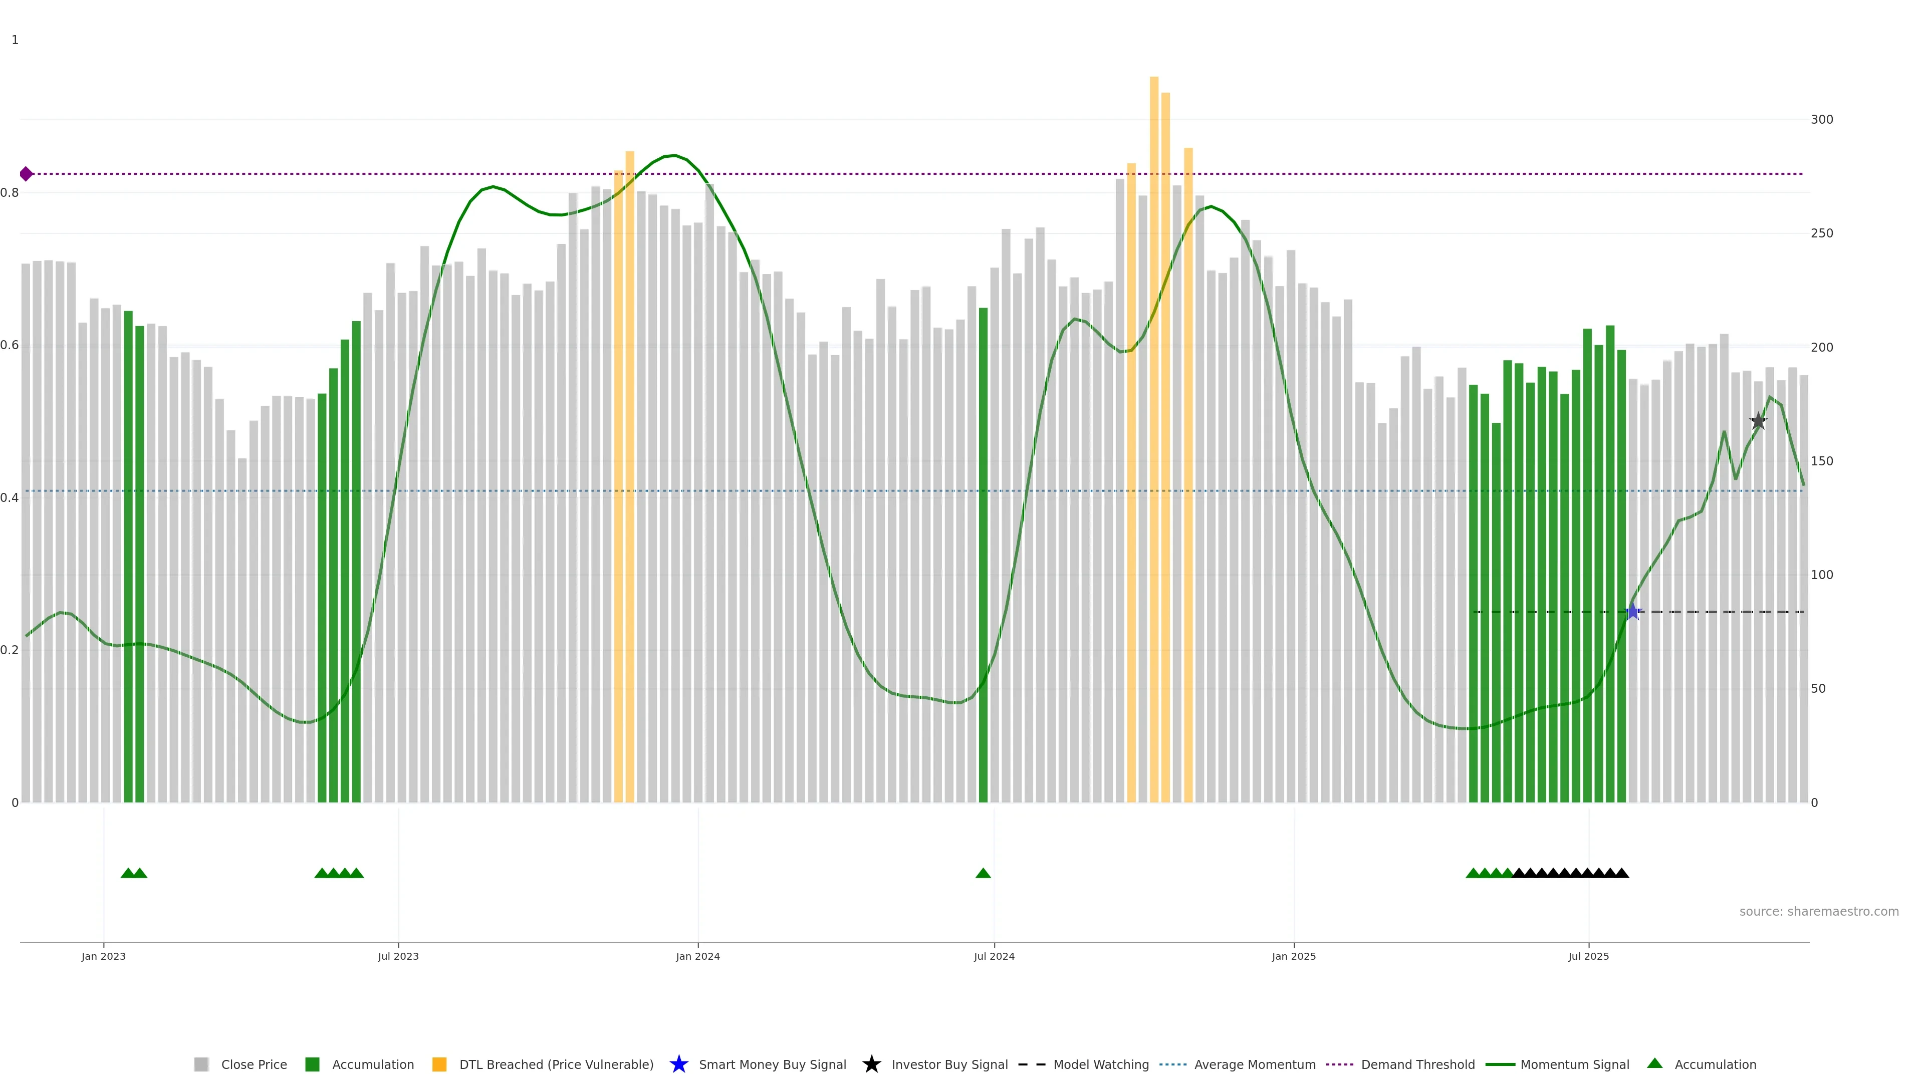Click the blue Smart Money Buy star on chart

coord(1633,612)
